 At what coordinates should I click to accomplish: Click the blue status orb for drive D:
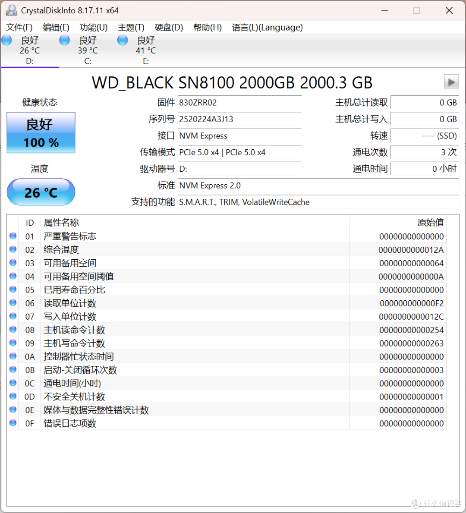click(x=6, y=40)
